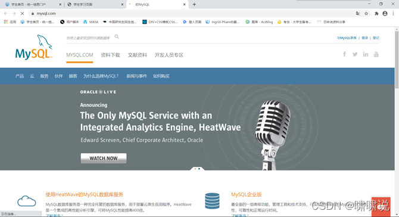Open the DIV+CSS模板 bookmark
Screen dimensions: 399x217
point(160,22)
